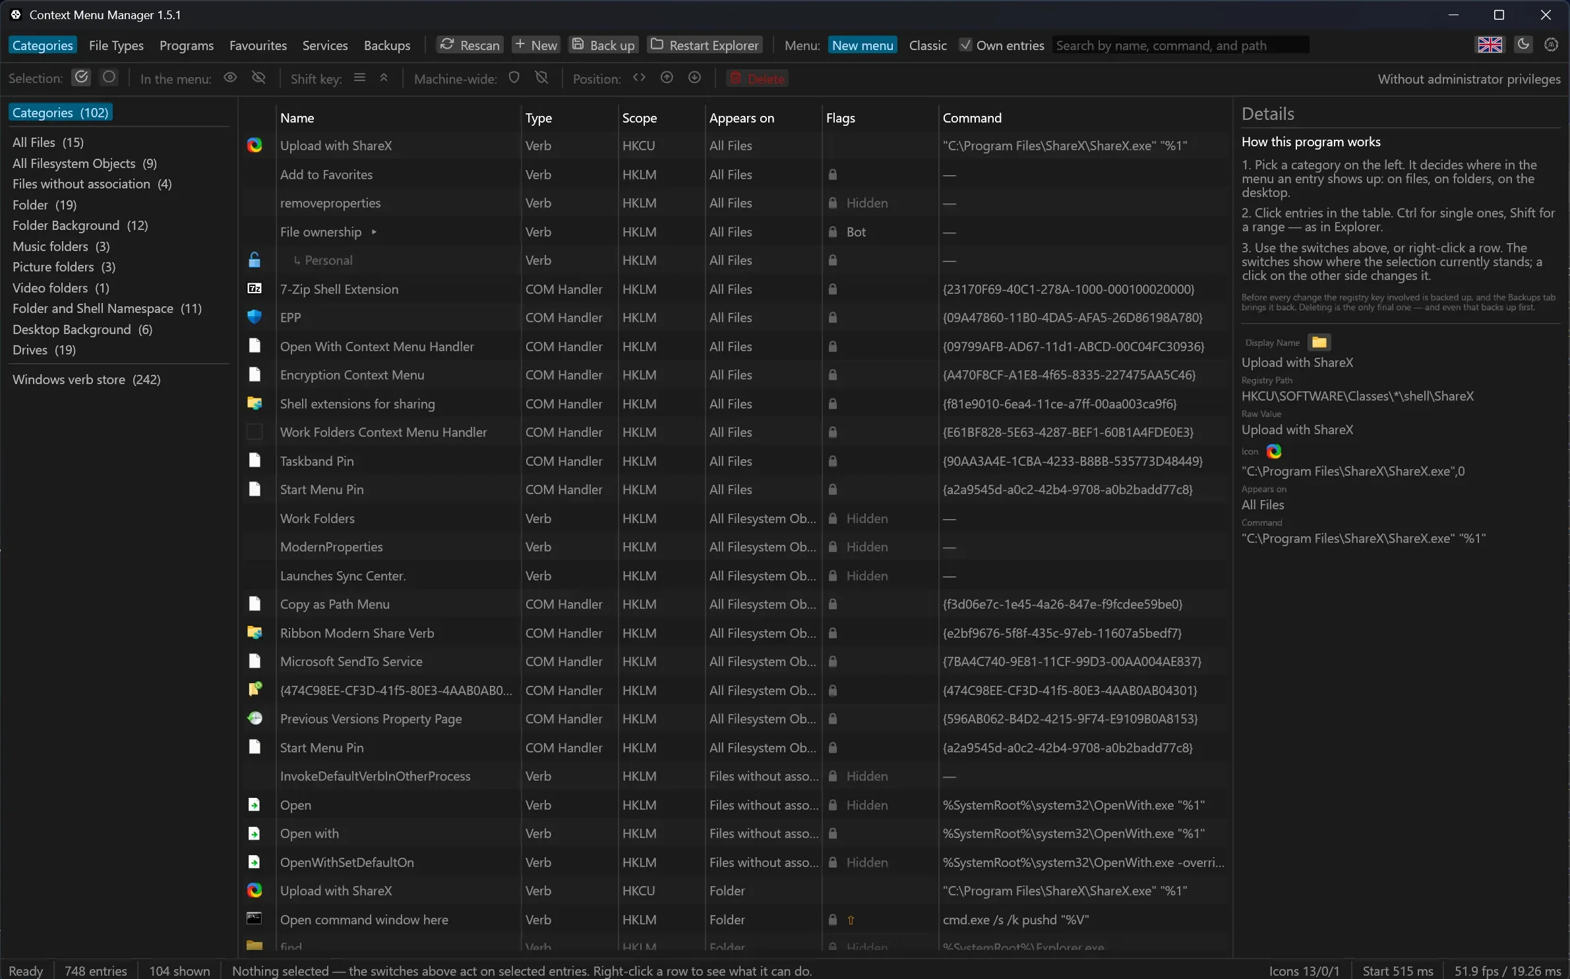This screenshot has height=979, width=1570.
Task: Click the Rescan button
Action: (470, 45)
